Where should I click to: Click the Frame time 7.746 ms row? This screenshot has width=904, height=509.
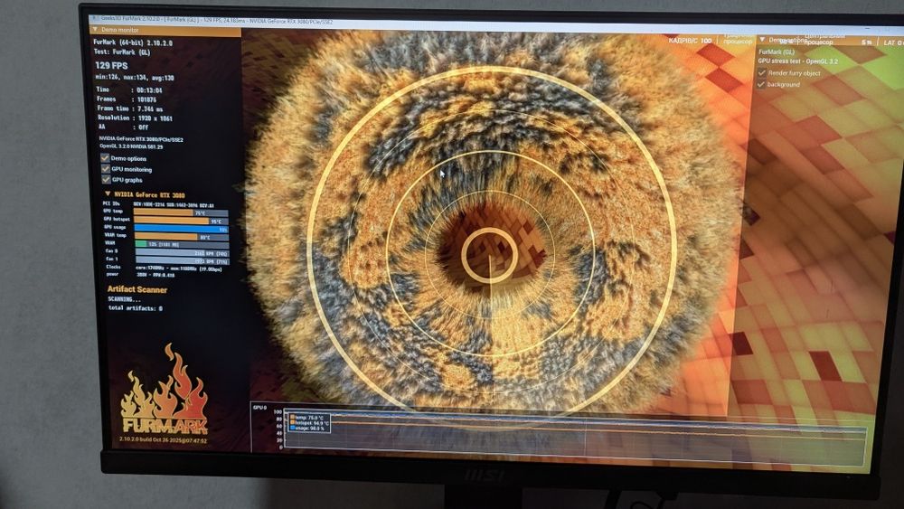pyautogui.click(x=130, y=108)
